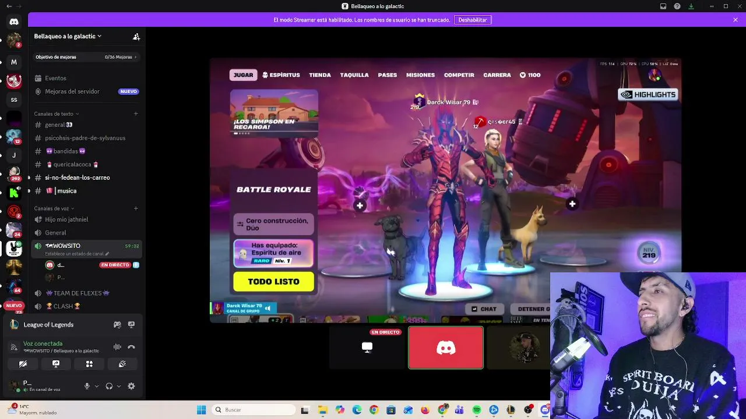
Task: Open the green K server icon
Action: coord(14,193)
